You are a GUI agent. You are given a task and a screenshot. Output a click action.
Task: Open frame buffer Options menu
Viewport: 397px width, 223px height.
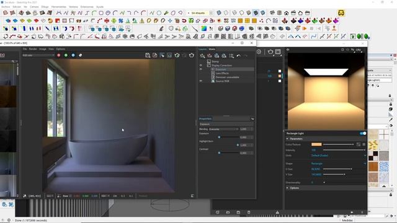click(61, 49)
